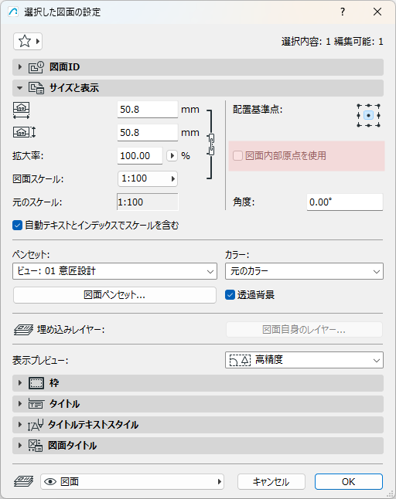Click the drawing width icon
396x499 pixels.
point(22,110)
